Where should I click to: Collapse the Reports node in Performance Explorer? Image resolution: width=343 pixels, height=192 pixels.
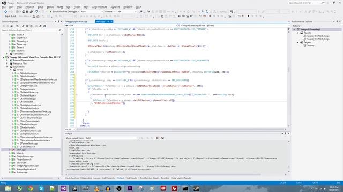tap(297, 33)
